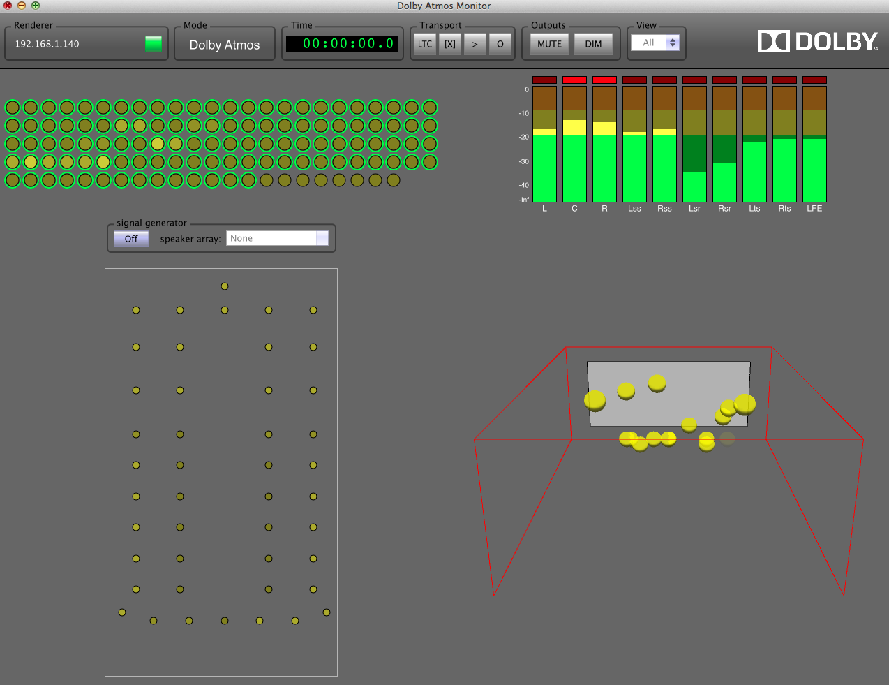Click the [X] stop transport button

point(450,44)
